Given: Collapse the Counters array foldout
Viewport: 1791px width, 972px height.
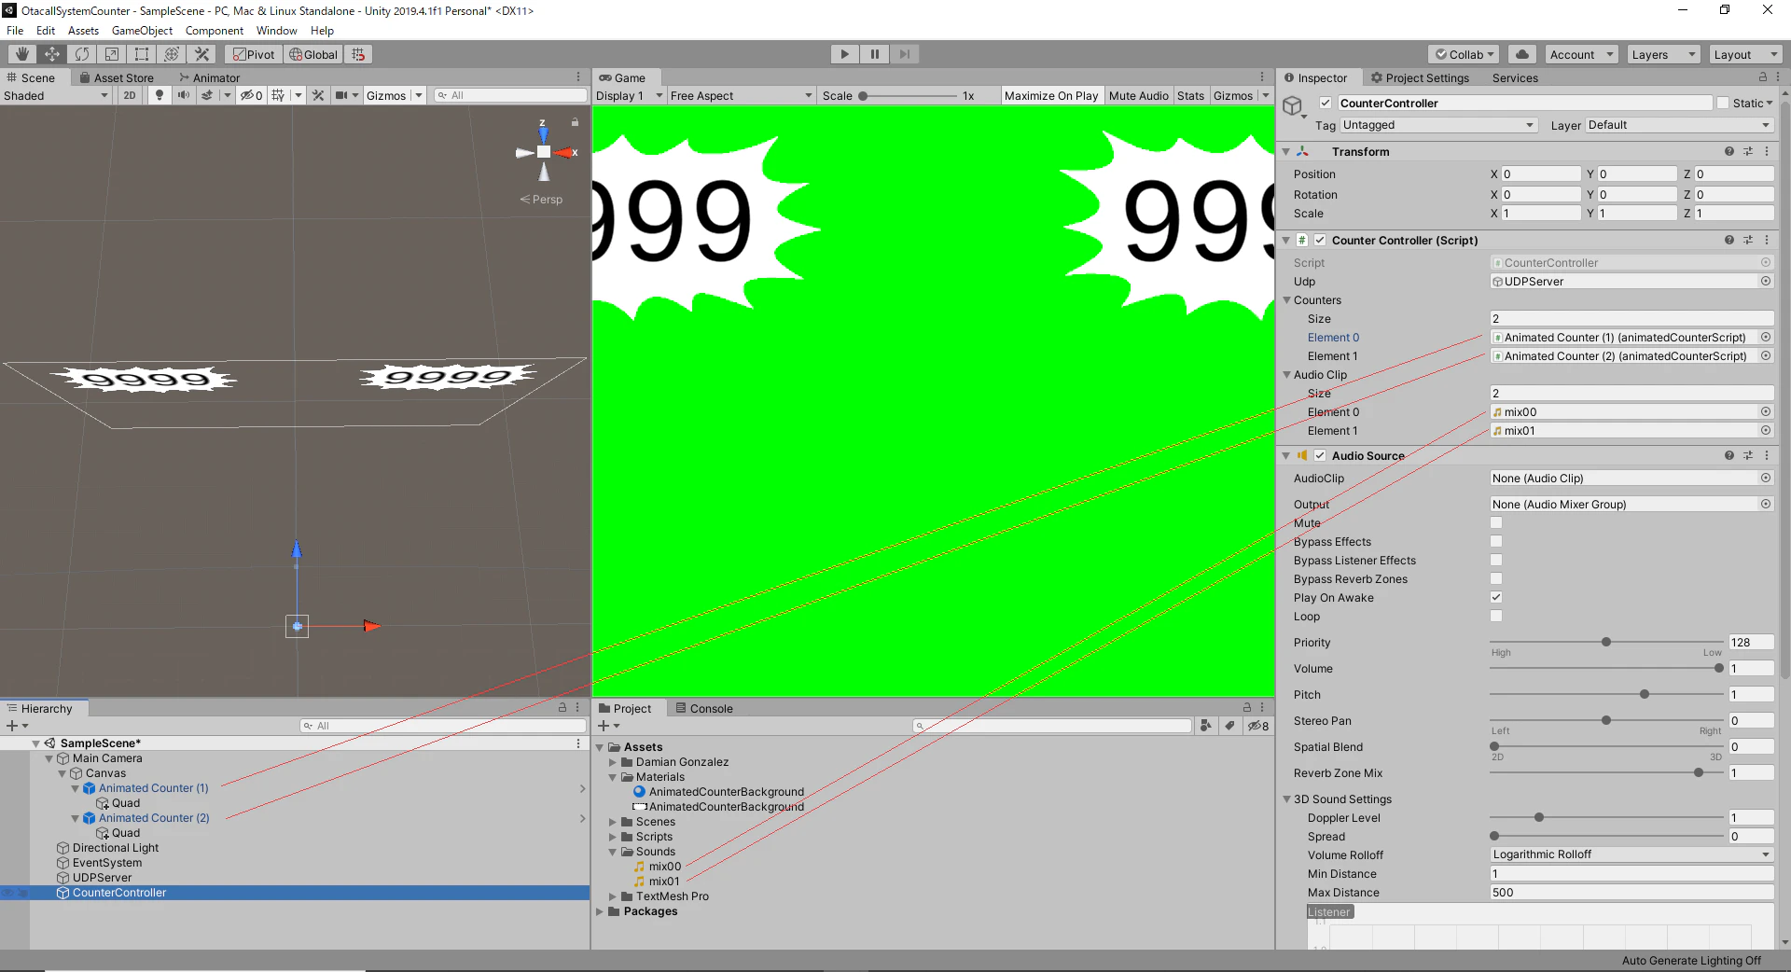Looking at the screenshot, I should pyautogui.click(x=1287, y=300).
